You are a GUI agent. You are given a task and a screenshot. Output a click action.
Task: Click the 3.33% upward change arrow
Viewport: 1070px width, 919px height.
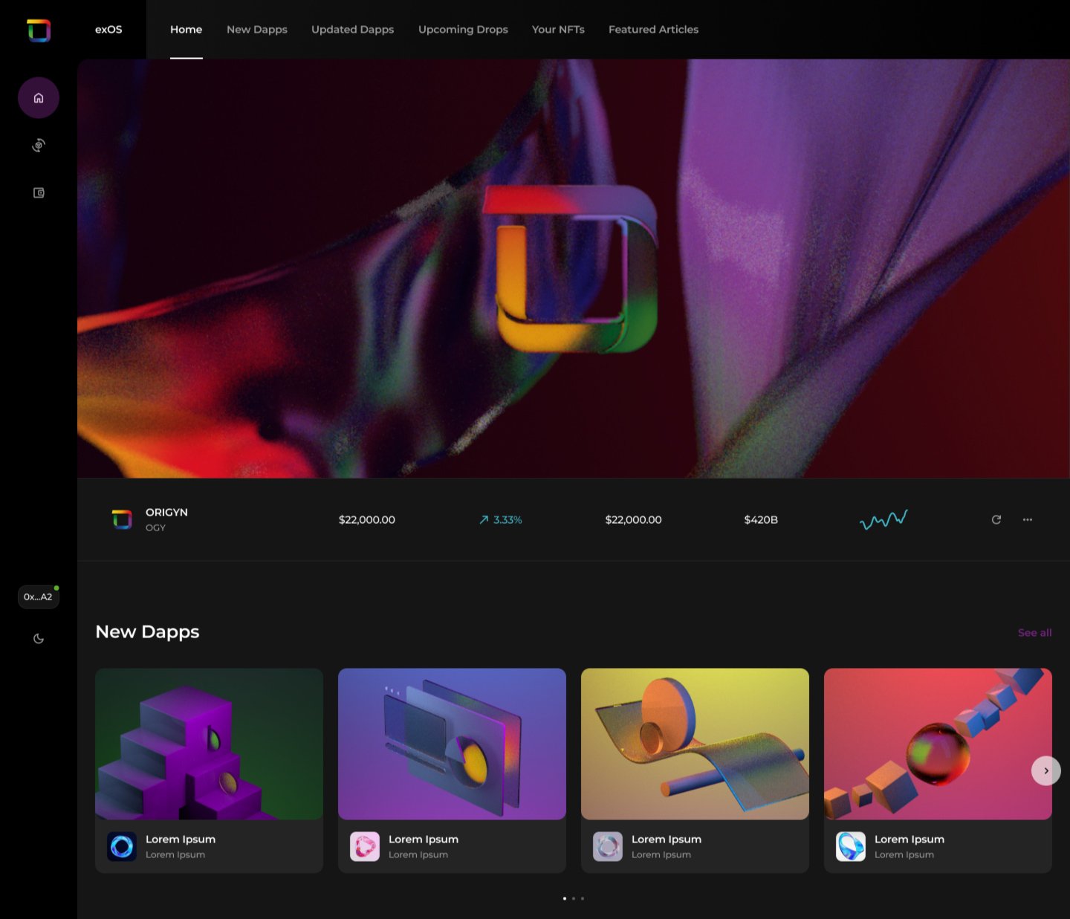tap(484, 520)
